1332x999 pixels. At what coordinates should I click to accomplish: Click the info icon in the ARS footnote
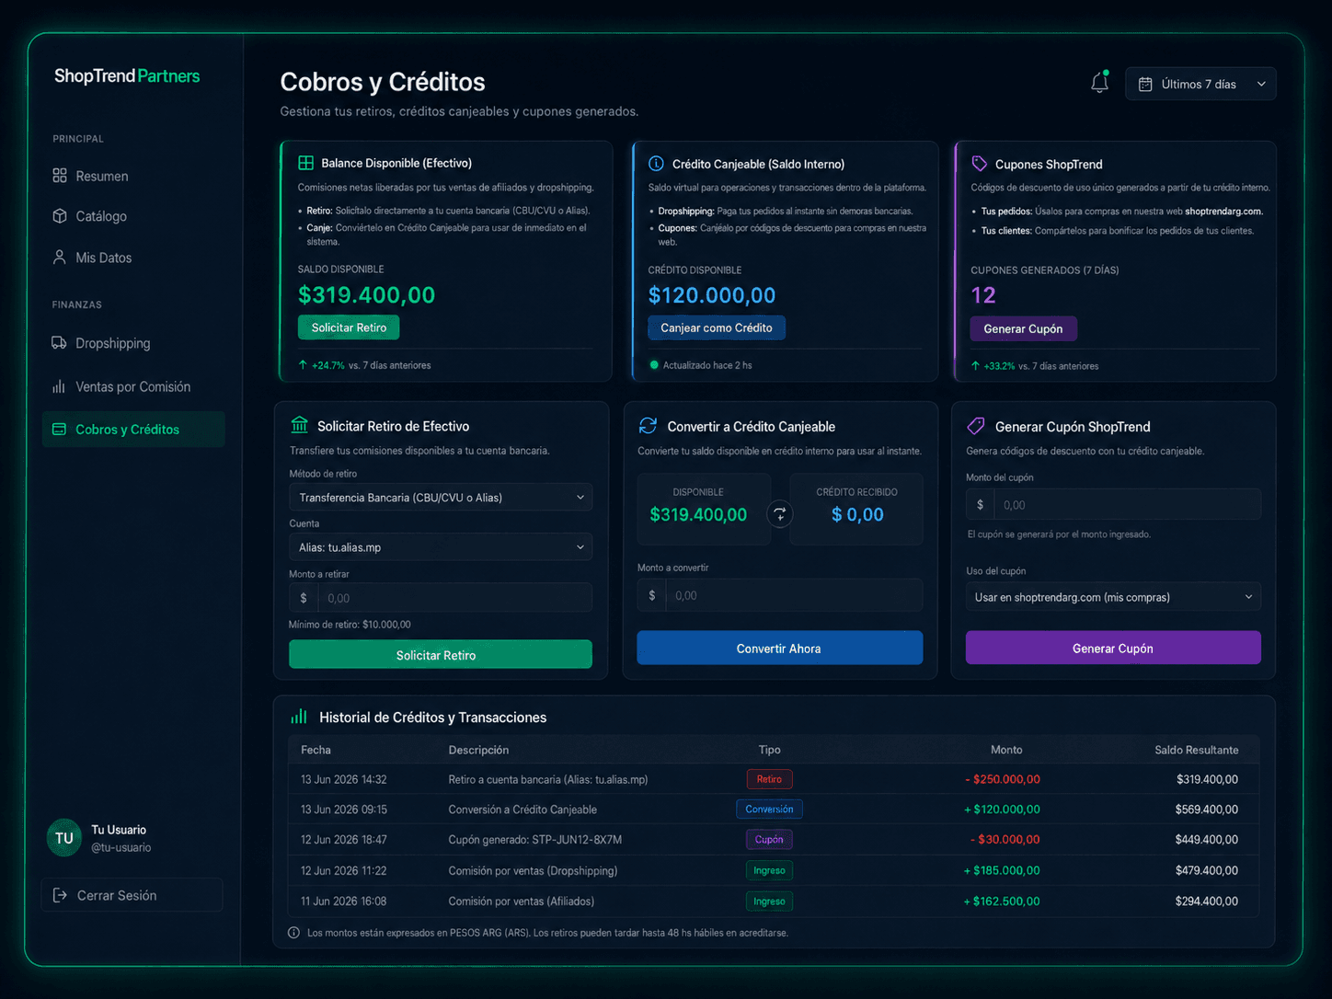coord(293,933)
